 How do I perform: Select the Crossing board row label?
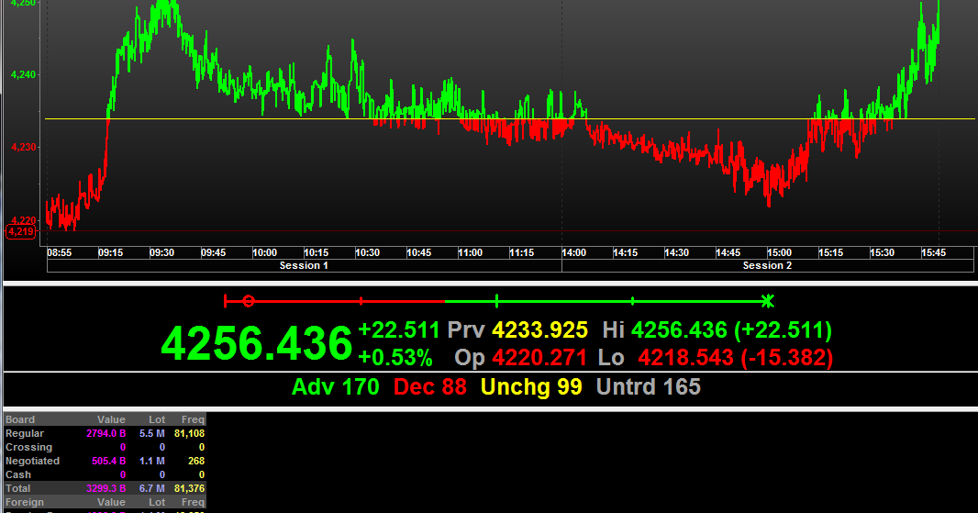point(28,447)
